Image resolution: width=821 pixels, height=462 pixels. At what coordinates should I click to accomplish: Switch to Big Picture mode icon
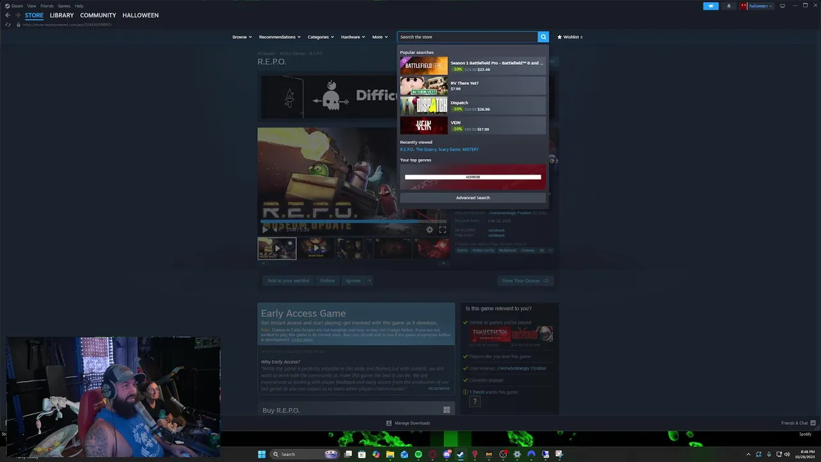782,6
